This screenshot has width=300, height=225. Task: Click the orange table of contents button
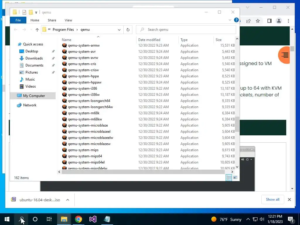[x=284, y=55]
